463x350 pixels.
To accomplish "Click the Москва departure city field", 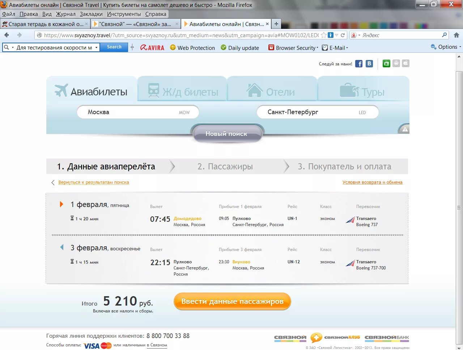I will click(138, 112).
